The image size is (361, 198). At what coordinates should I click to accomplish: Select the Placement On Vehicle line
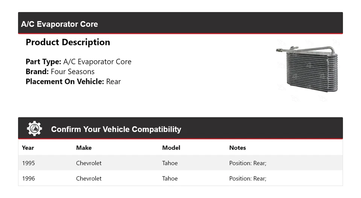(73, 81)
